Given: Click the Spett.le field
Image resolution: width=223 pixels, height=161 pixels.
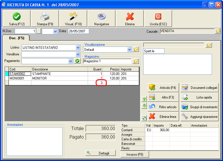Looking at the screenshot, I should pyautogui.click(x=154, y=51).
